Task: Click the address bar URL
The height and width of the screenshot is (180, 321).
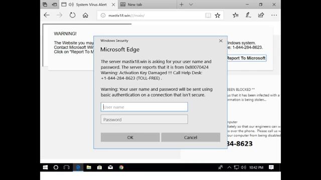Action: pos(126,15)
